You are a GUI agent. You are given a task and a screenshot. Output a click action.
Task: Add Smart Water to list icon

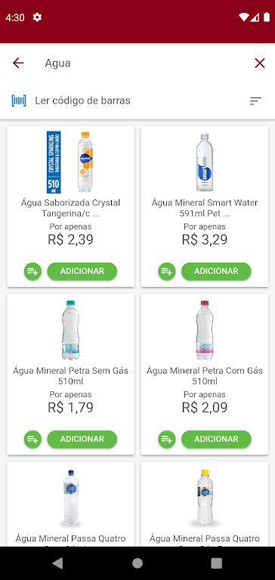(167, 271)
